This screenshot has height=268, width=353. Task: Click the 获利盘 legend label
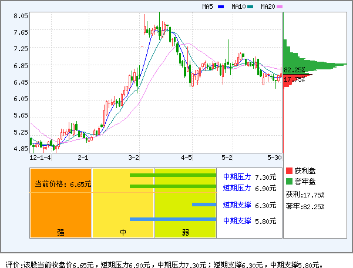point(305,170)
